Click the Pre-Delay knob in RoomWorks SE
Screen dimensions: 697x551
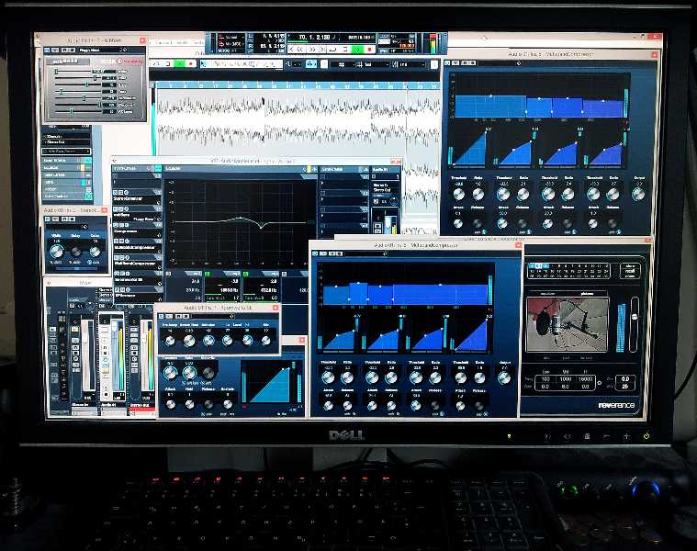(170, 341)
